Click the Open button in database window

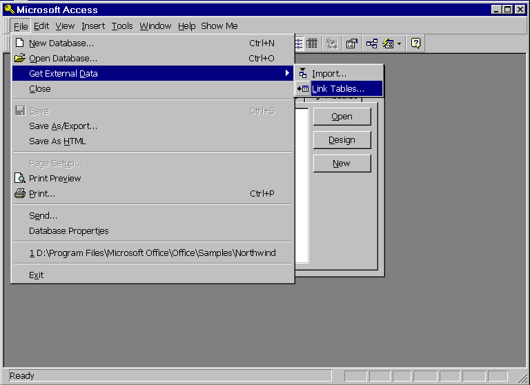point(342,117)
